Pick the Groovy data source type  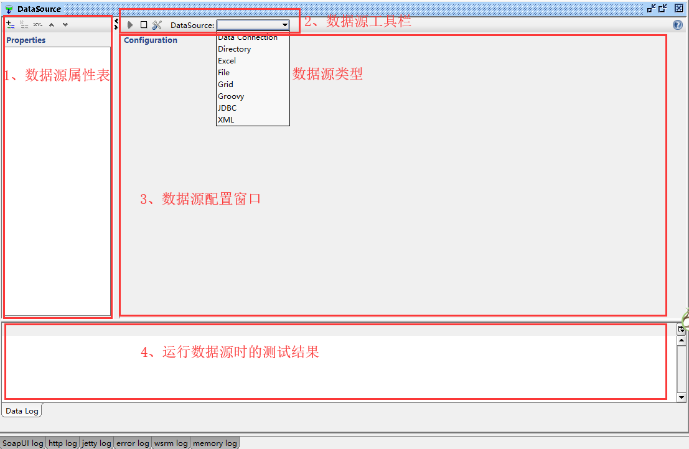click(x=231, y=96)
